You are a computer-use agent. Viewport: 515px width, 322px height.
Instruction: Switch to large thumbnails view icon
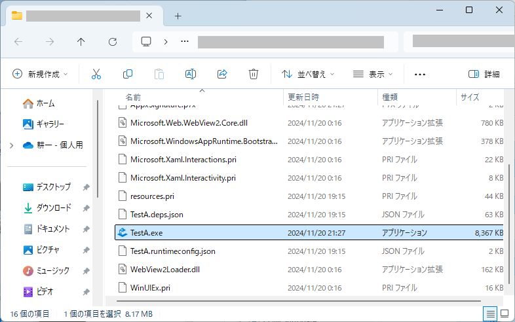pos(505,313)
